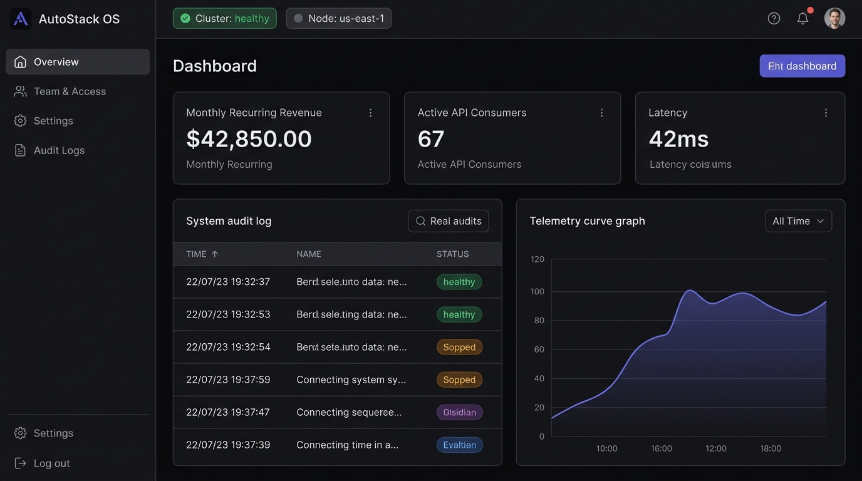Select the 19:37:59 audit log timestamp

[228, 379]
